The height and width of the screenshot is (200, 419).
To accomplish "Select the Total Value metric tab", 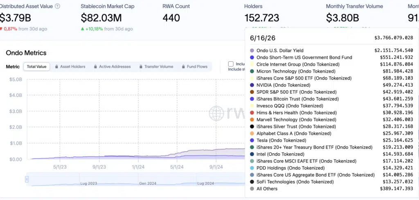I will pyautogui.click(x=36, y=67).
